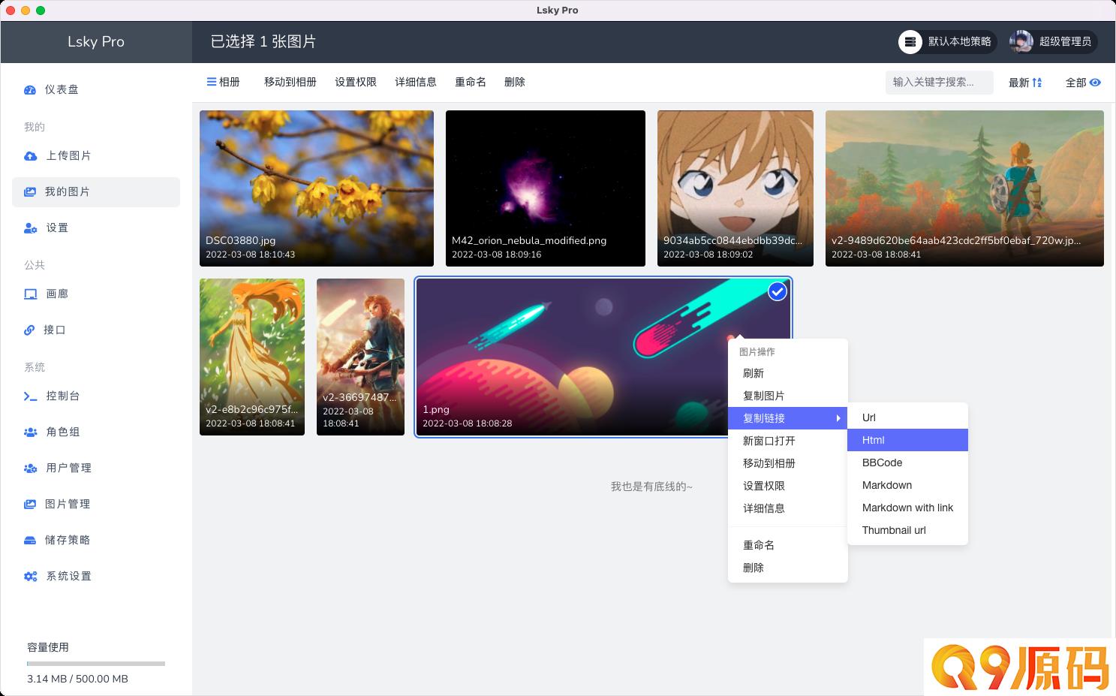Click 删除 in the top toolbar
1116x696 pixels.
coord(515,82)
